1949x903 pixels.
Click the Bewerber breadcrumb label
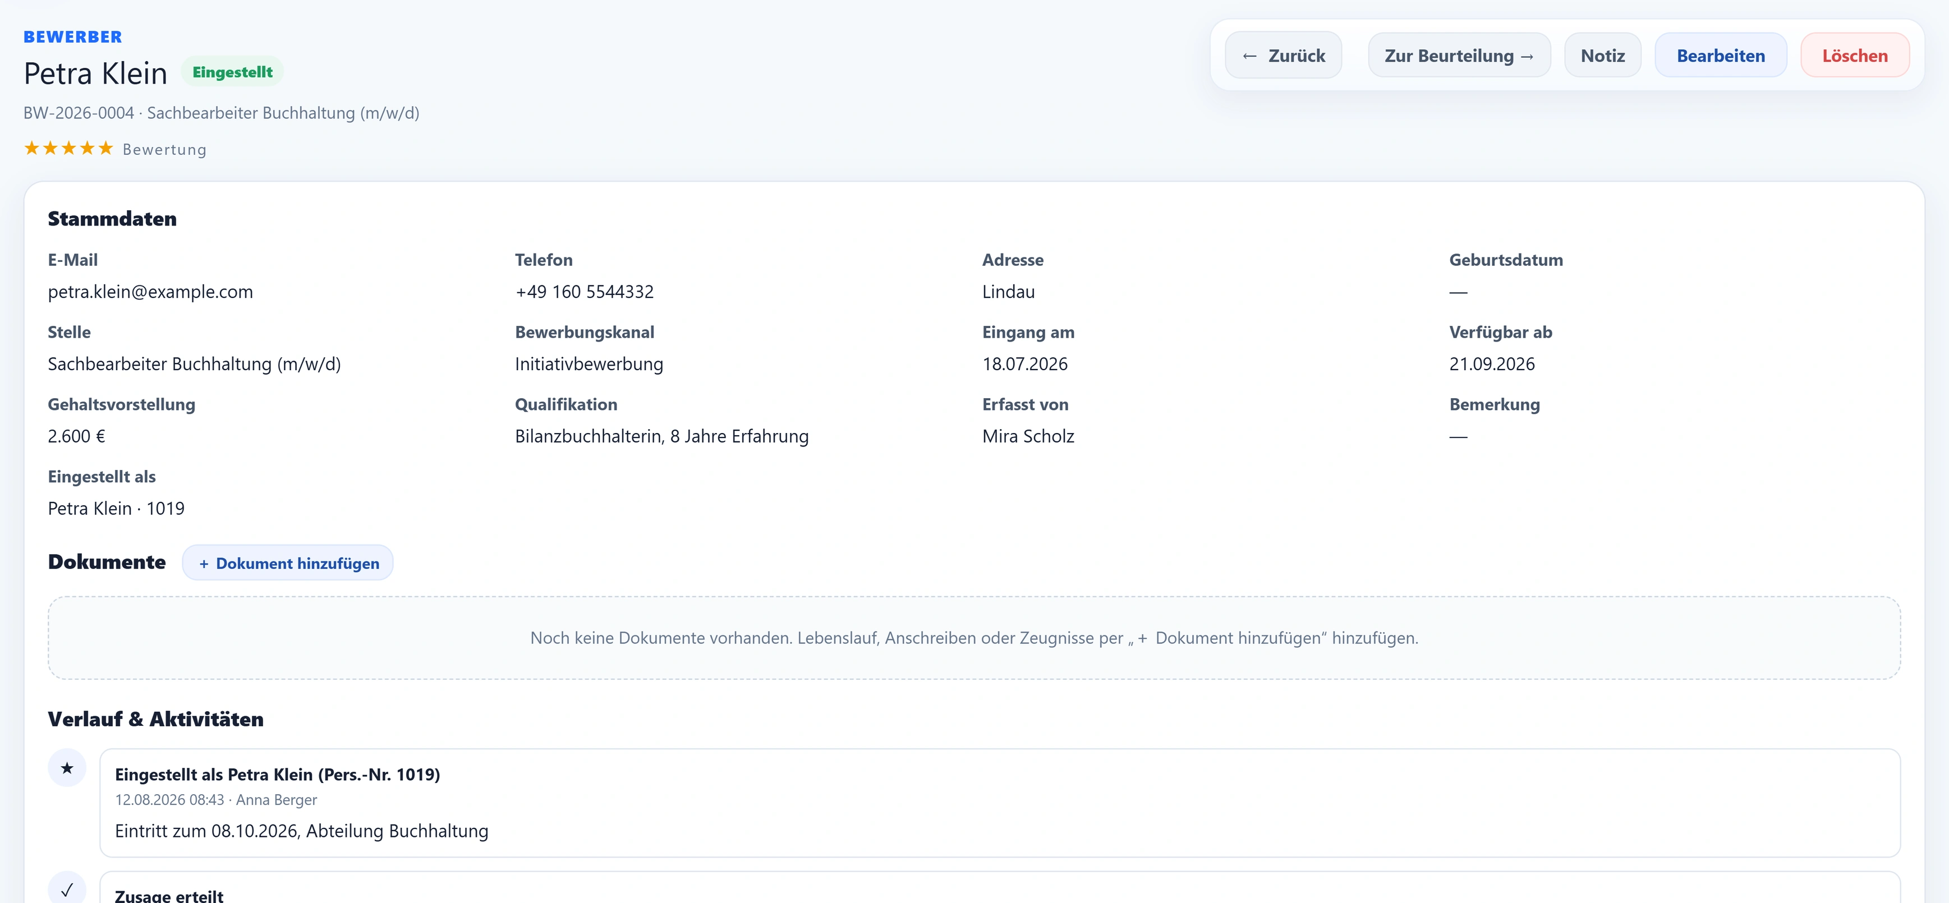(x=72, y=36)
